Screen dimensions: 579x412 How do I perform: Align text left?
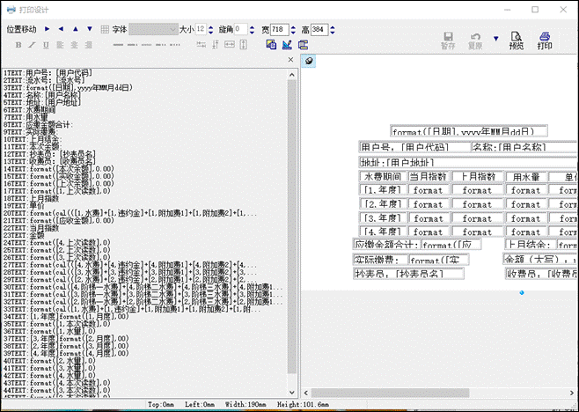60,45
